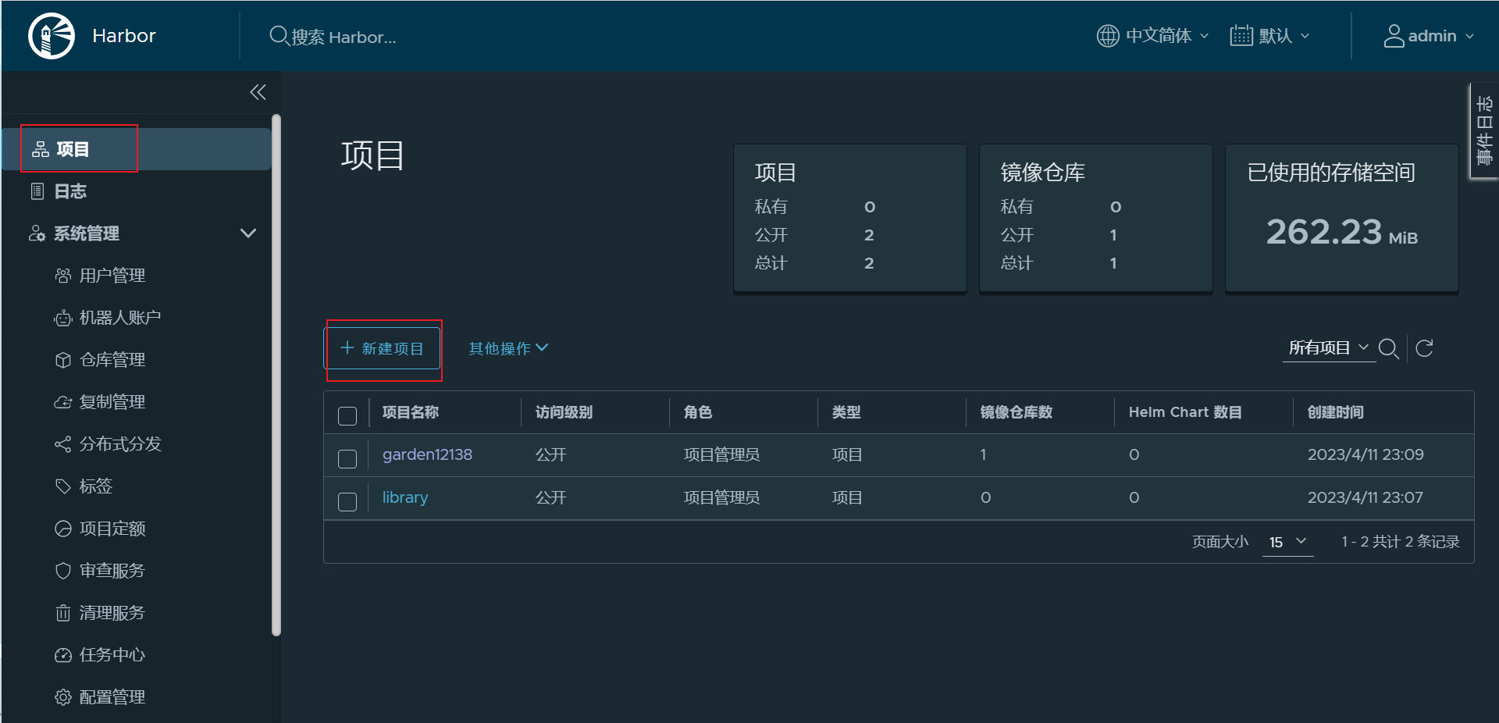Click the 分布式分发 share icon
The width and height of the screenshot is (1499, 723).
63,444
